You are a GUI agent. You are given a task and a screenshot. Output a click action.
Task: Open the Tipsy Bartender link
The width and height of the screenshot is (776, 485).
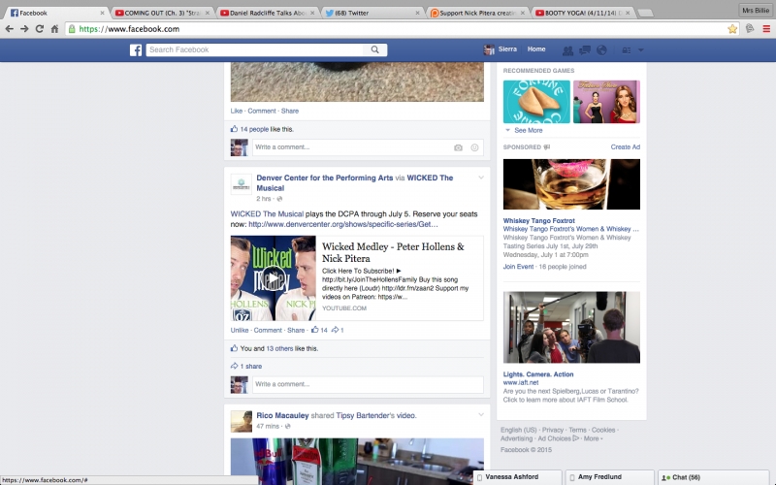coord(366,415)
